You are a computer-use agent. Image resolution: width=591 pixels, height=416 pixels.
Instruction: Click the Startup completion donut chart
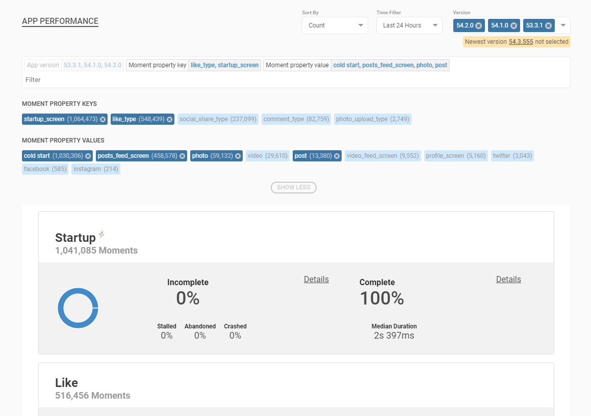tap(78, 308)
